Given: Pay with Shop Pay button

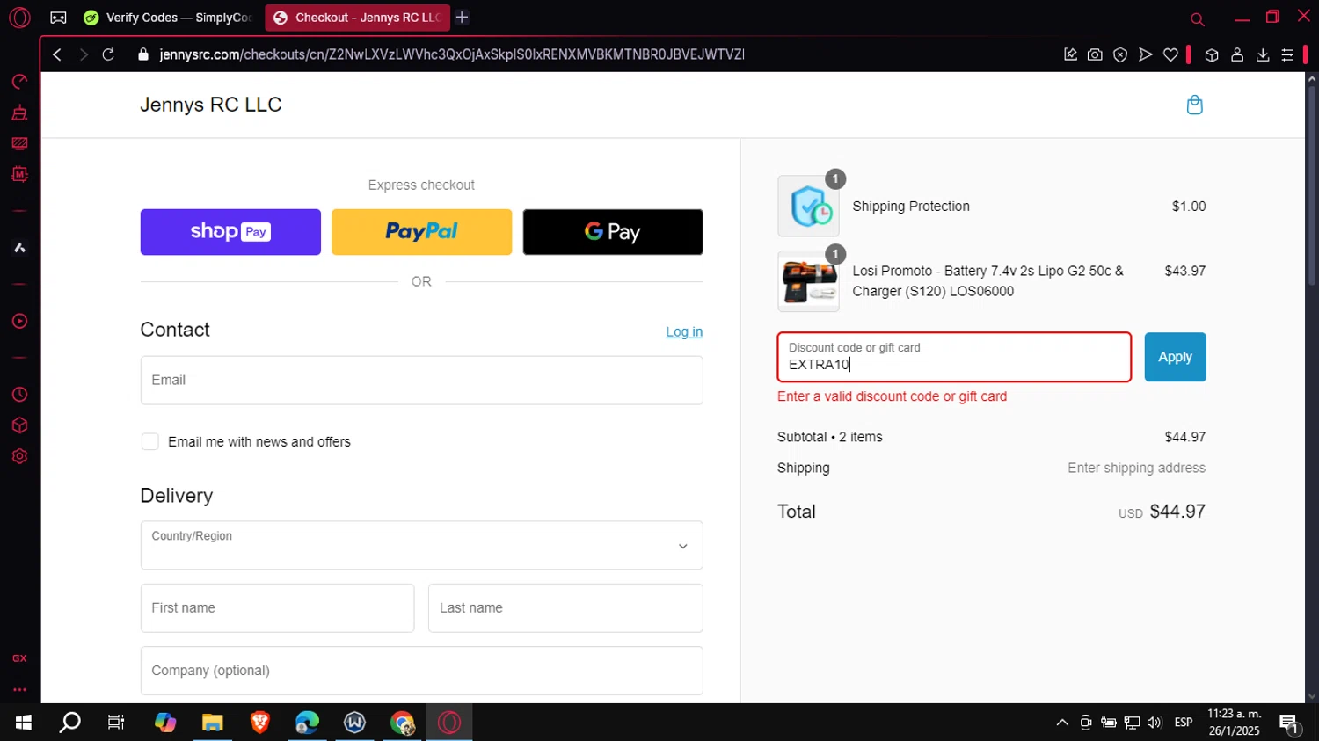Looking at the screenshot, I should pos(230,232).
